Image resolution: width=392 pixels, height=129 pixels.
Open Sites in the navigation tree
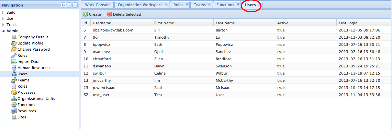[22, 117]
